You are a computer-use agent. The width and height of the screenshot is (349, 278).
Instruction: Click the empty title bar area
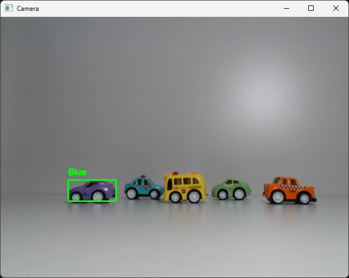156,9
